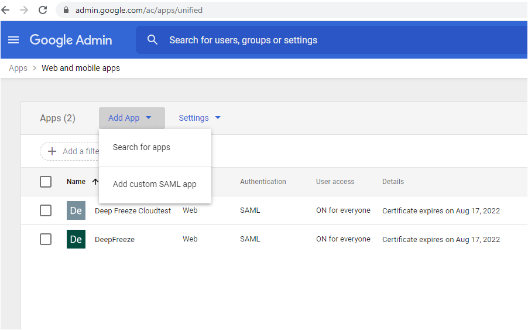Click ON for everyone in DeepFreeze row
The width and height of the screenshot is (528, 330).
point(343,239)
